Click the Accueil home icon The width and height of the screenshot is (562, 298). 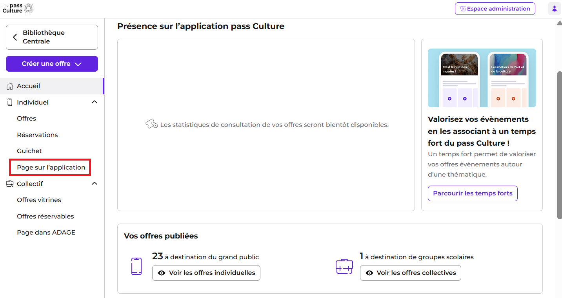pos(10,86)
